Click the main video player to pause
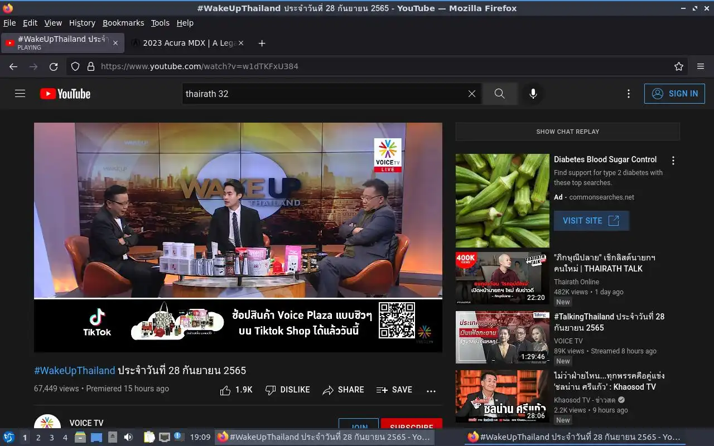Image resolution: width=714 pixels, height=446 pixels. click(238, 237)
